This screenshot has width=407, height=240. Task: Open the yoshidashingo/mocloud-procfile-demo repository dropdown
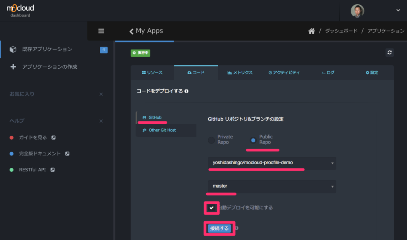pyautogui.click(x=272, y=163)
